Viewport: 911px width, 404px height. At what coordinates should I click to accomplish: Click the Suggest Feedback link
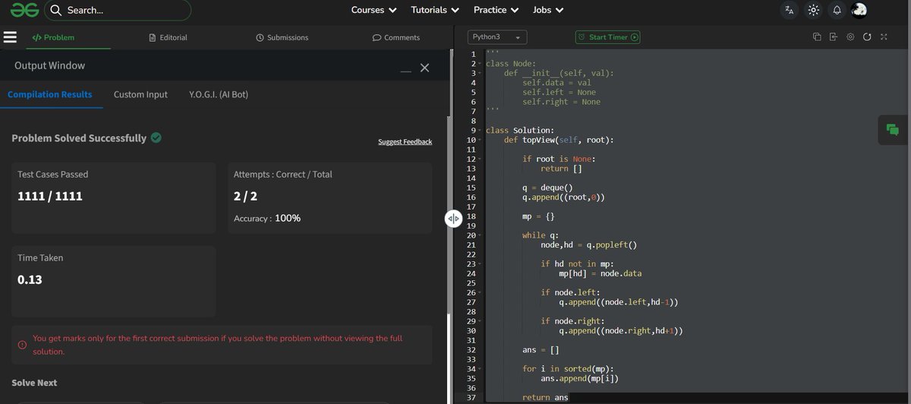[x=405, y=142]
